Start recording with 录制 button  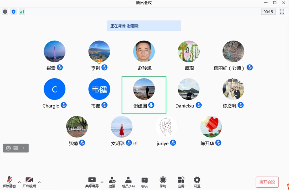[163, 182]
